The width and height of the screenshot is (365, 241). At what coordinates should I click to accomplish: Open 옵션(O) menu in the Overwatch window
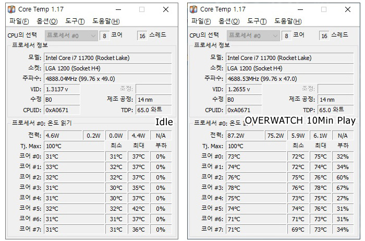[229, 21]
